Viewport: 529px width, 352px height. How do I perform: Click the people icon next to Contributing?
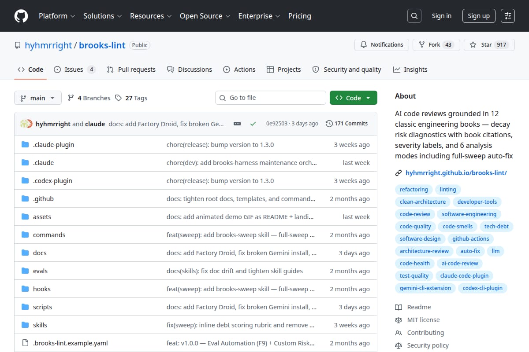tap(399, 333)
